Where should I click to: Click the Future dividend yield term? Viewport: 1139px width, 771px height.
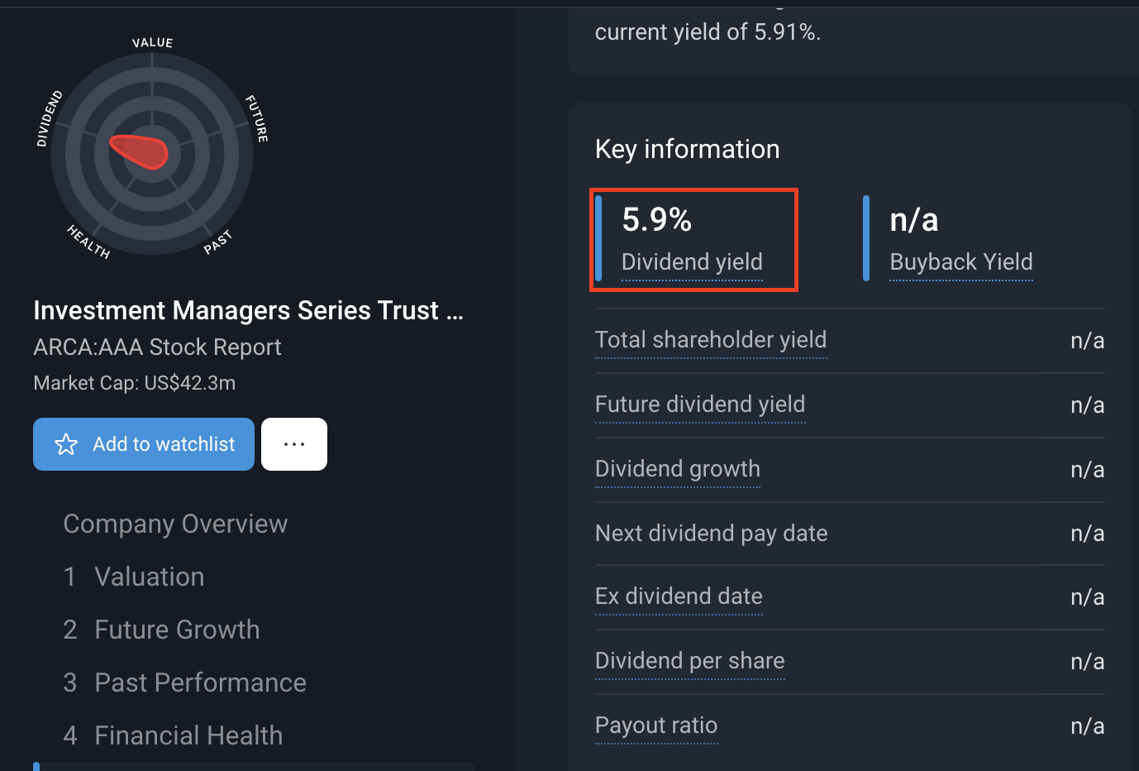click(700, 405)
